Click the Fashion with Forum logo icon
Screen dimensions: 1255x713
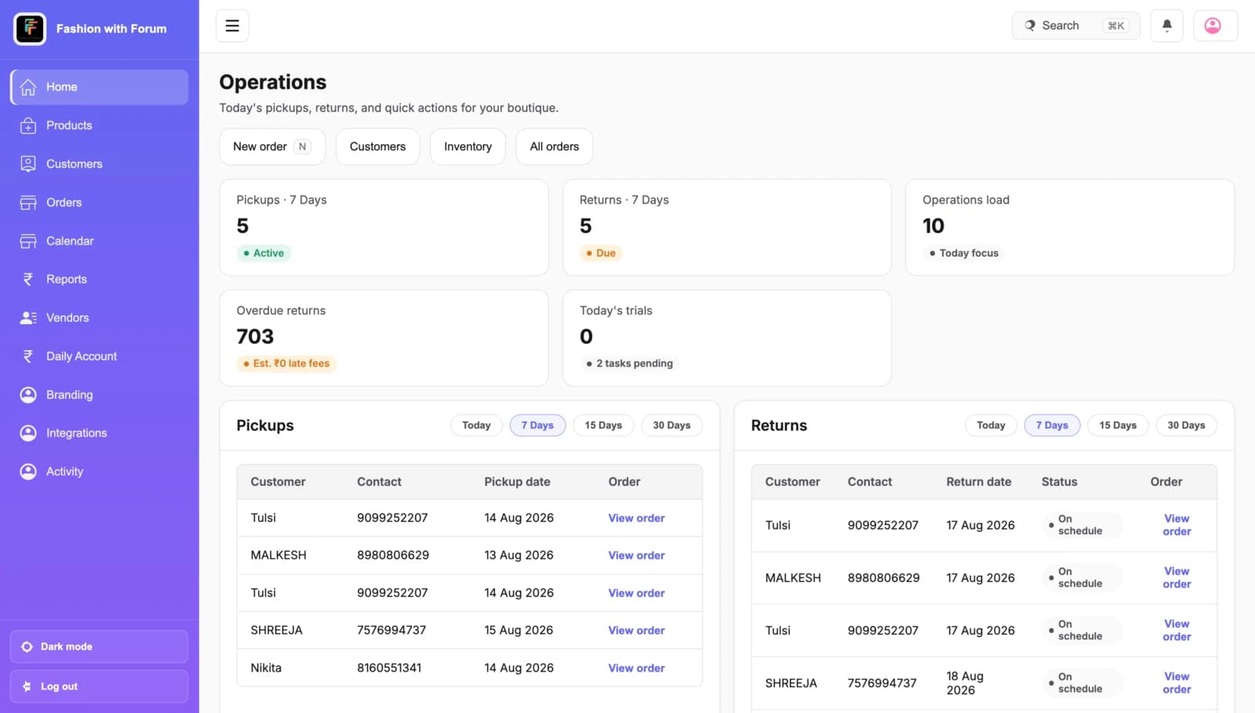[x=30, y=29]
